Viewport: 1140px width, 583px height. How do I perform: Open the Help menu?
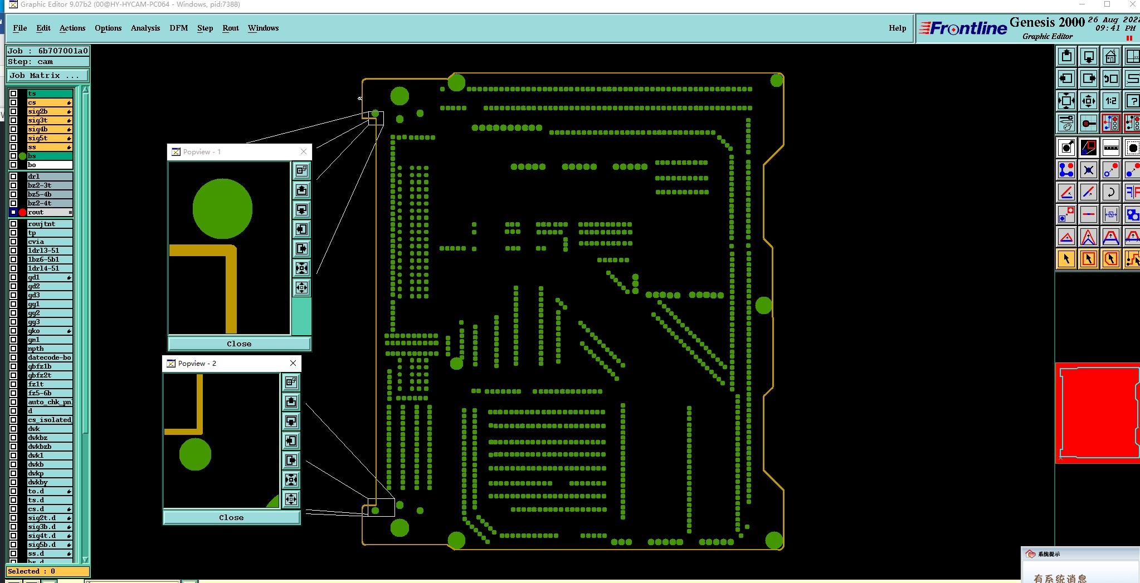[x=898, y=28]
